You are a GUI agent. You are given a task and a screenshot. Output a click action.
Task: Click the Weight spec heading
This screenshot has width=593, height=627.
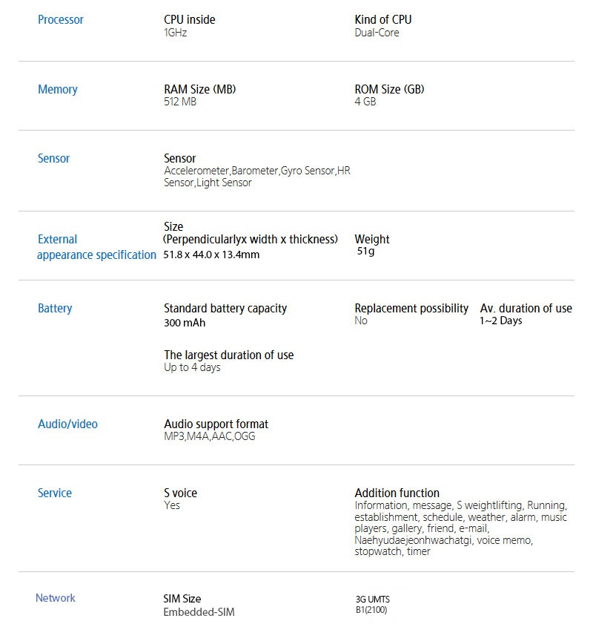pyautogui.click(x=372, y=240)
